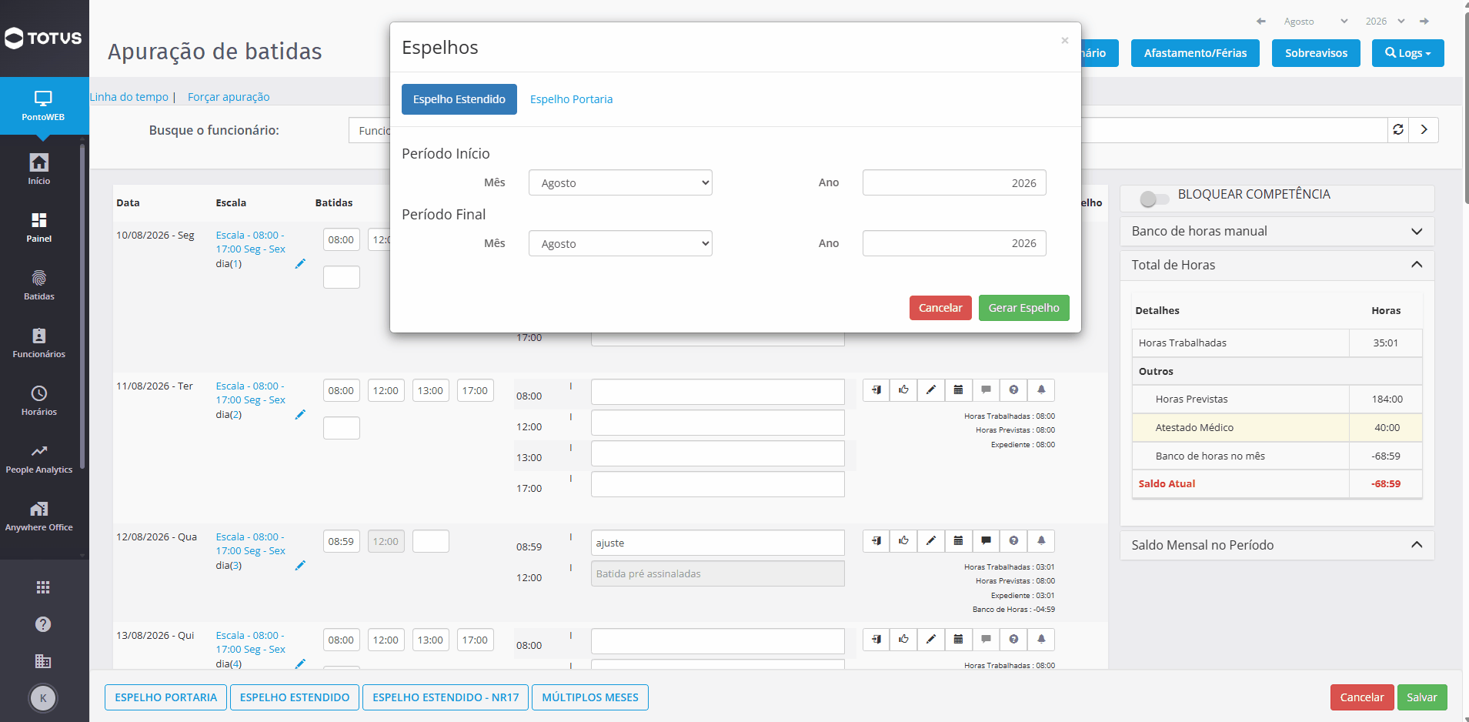Open the help question mark in sidebar
The width and height of the screenshot is (1469, 722).
coord(43,624)
